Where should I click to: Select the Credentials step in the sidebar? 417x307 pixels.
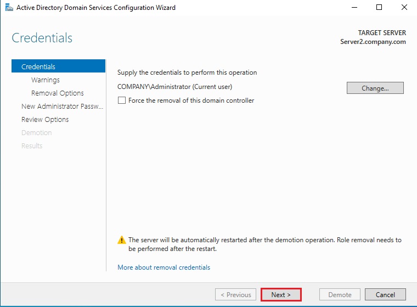click(x=38, y=66)
